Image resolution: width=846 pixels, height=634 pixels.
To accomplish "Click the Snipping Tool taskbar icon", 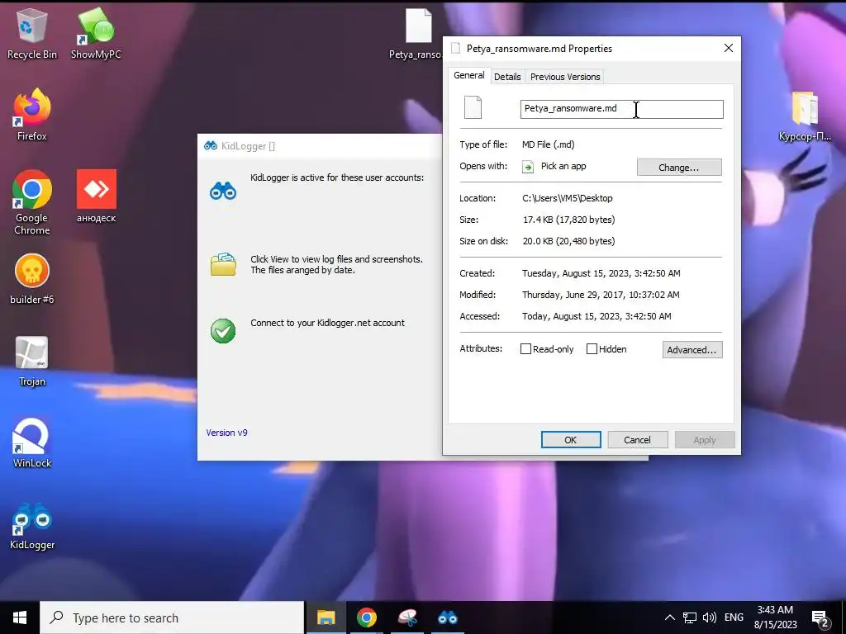I will (407, 617).
